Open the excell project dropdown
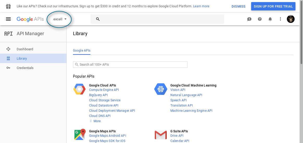303x143 pixels. 60,19
